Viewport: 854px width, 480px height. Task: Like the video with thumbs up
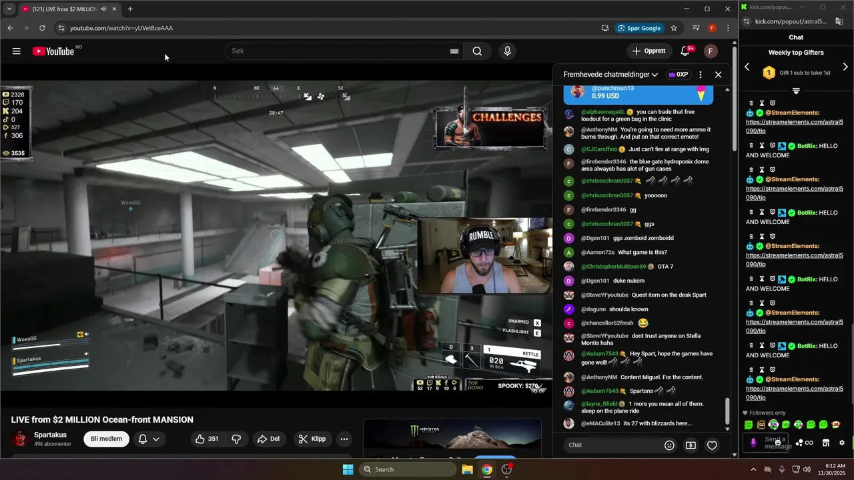coord(205,439)
